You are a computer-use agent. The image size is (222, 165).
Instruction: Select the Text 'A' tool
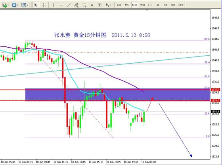(92, 5)
